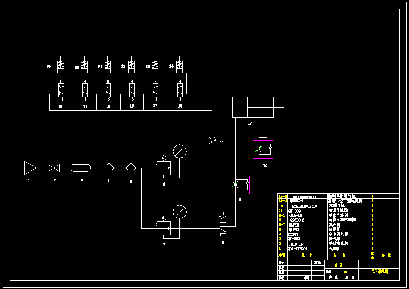Click the '(日期)' cell in title block

click(318, 263)
